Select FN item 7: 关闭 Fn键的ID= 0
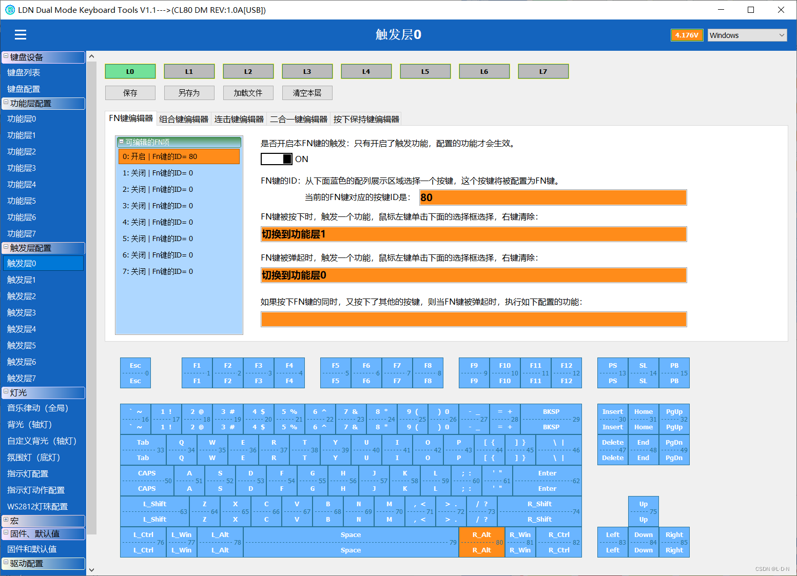The image size is (797, 576). tap(179, 271)
